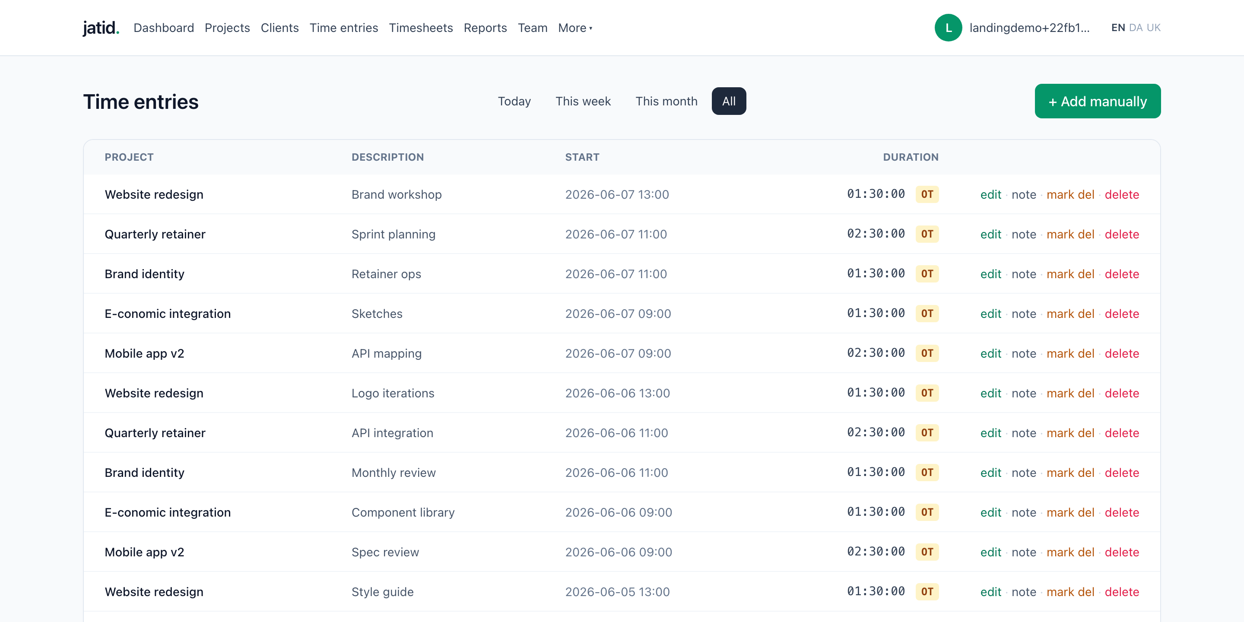Edit the Logo iterations entry

tap(990, 393)
